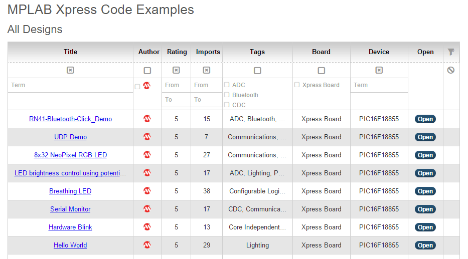Screen dimensions: 468x259
Task: Open the Breathing LED link
Action: [70, 191]
